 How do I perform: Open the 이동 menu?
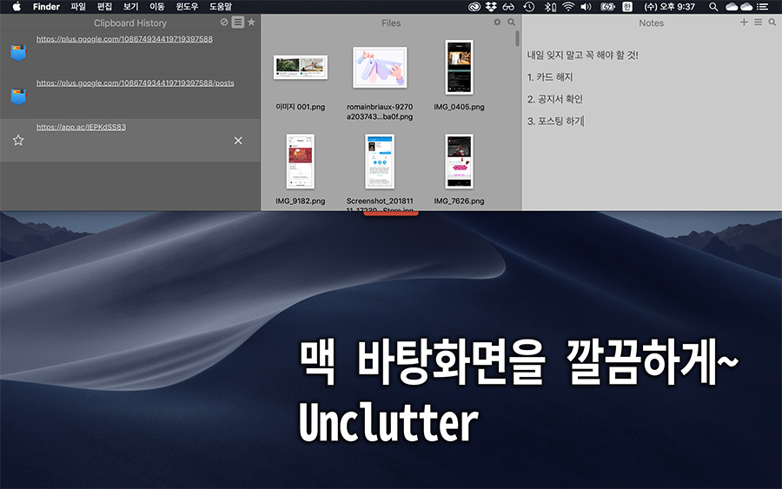(157, 6)
